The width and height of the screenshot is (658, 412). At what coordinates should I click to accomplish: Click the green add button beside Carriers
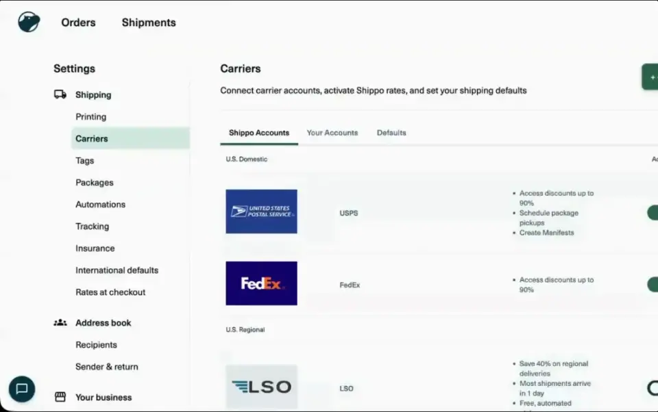coord(650,77)
